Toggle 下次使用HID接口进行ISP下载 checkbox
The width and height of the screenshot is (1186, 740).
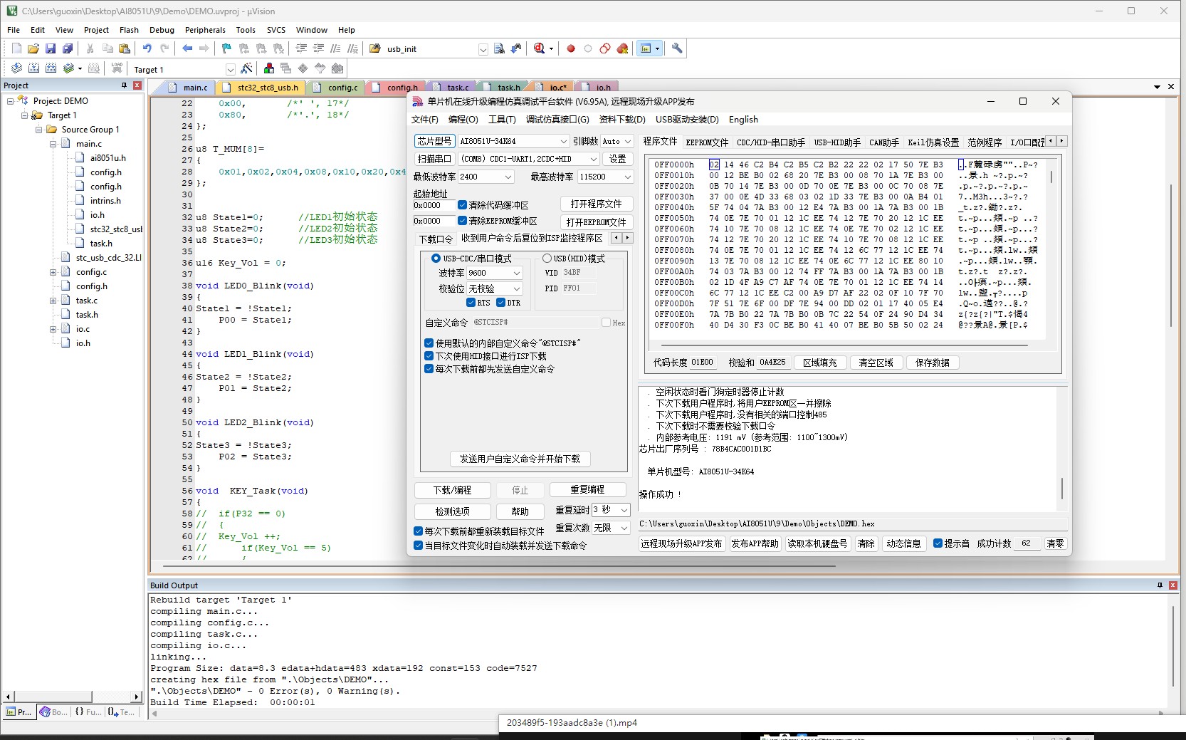pos(429,356)
